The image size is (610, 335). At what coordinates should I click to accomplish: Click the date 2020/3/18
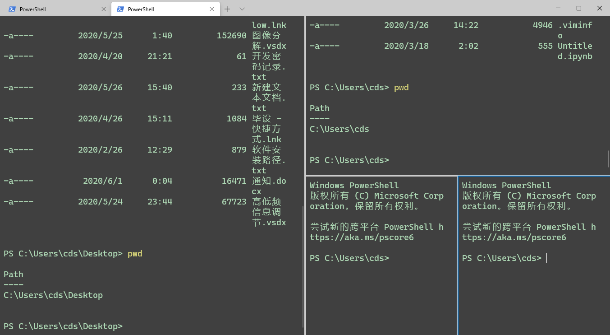pyautogui.click(x=406, y=46)
